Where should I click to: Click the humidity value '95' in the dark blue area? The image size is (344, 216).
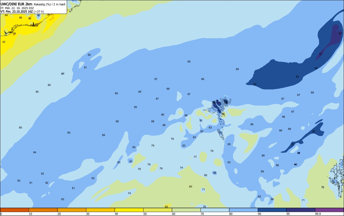coord(297,77)
